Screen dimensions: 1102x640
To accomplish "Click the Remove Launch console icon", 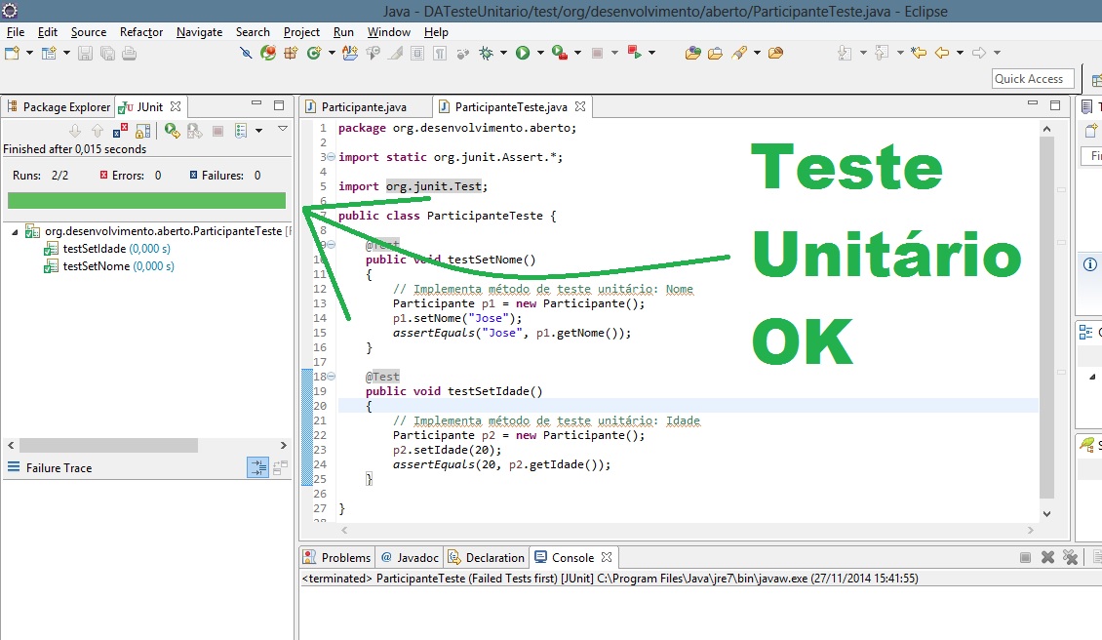I will [1047, 558].
